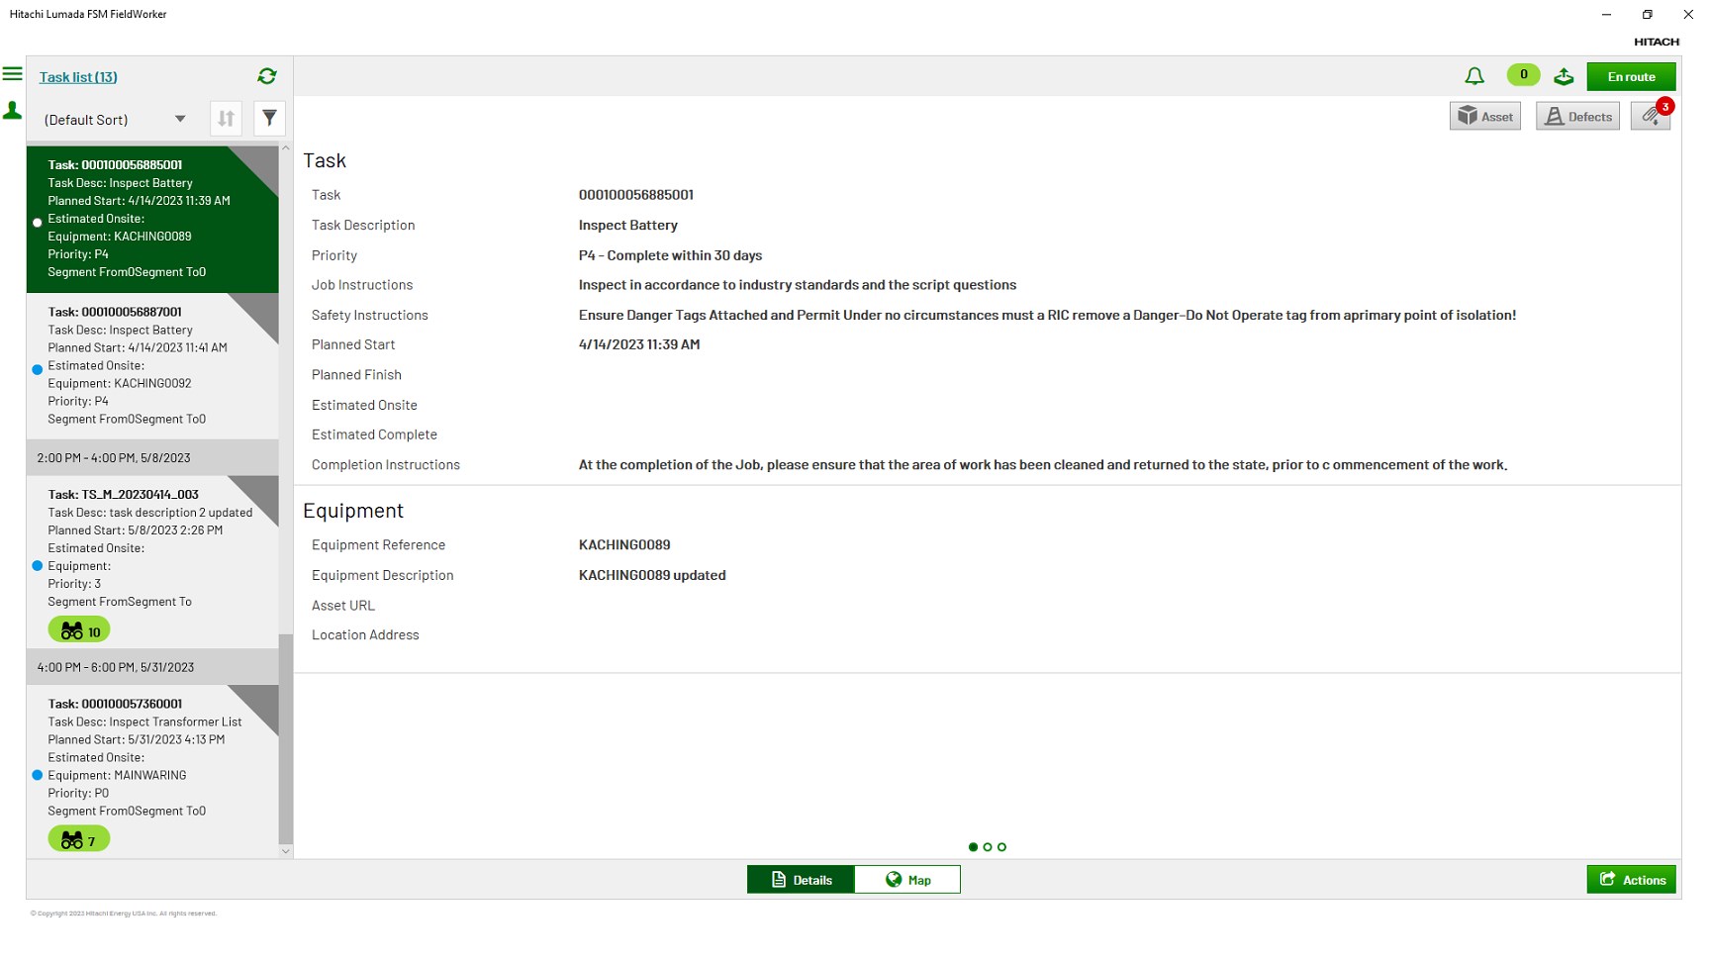The height and width of the screenshot is (962, 1710).
Task: Set status with En route button
Action: pyautogui.click(x=1631, y=76)
